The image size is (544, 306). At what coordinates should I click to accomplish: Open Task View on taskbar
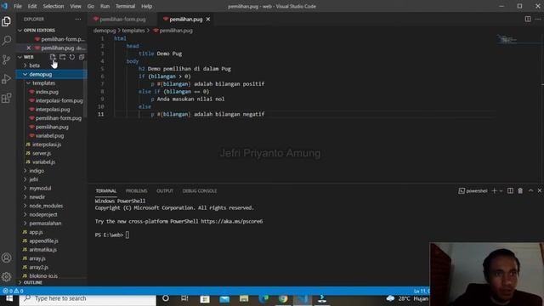click(x=185, y=298)
